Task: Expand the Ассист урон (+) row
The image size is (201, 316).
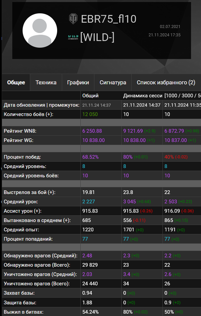Action: tap(25, 211)
